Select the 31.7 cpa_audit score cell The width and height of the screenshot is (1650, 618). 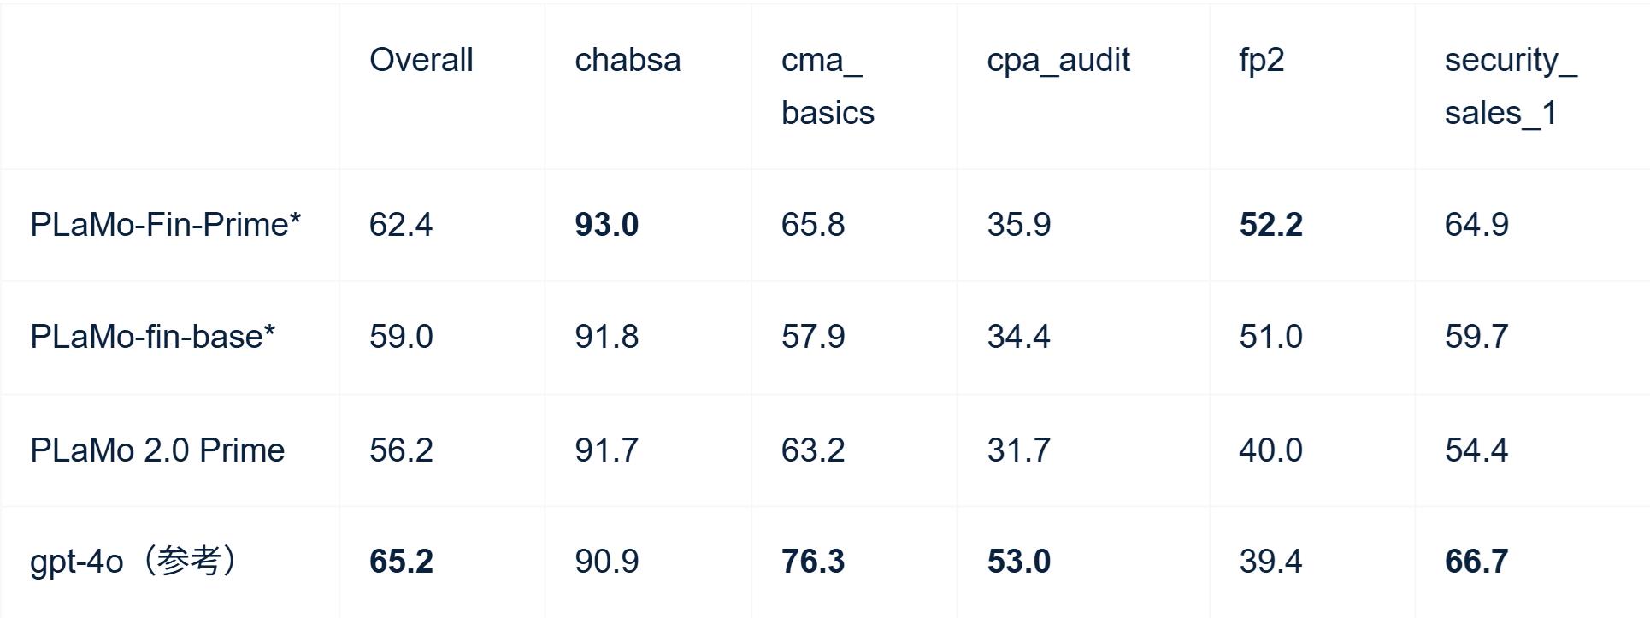coord(1018,450)
